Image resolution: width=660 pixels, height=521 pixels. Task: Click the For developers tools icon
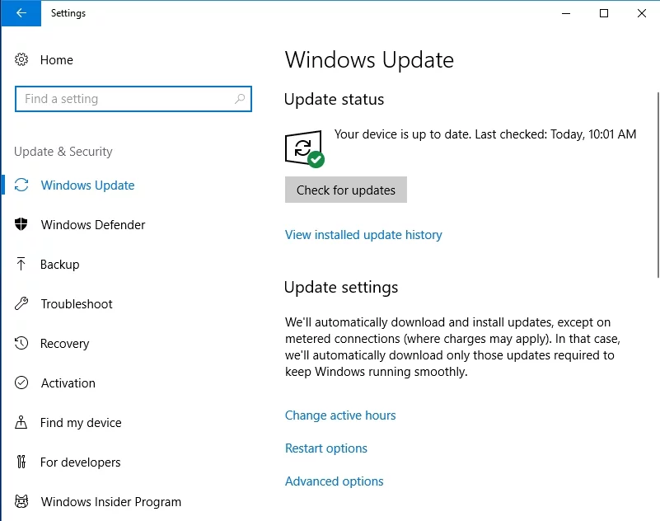click(x=21, y=462)
